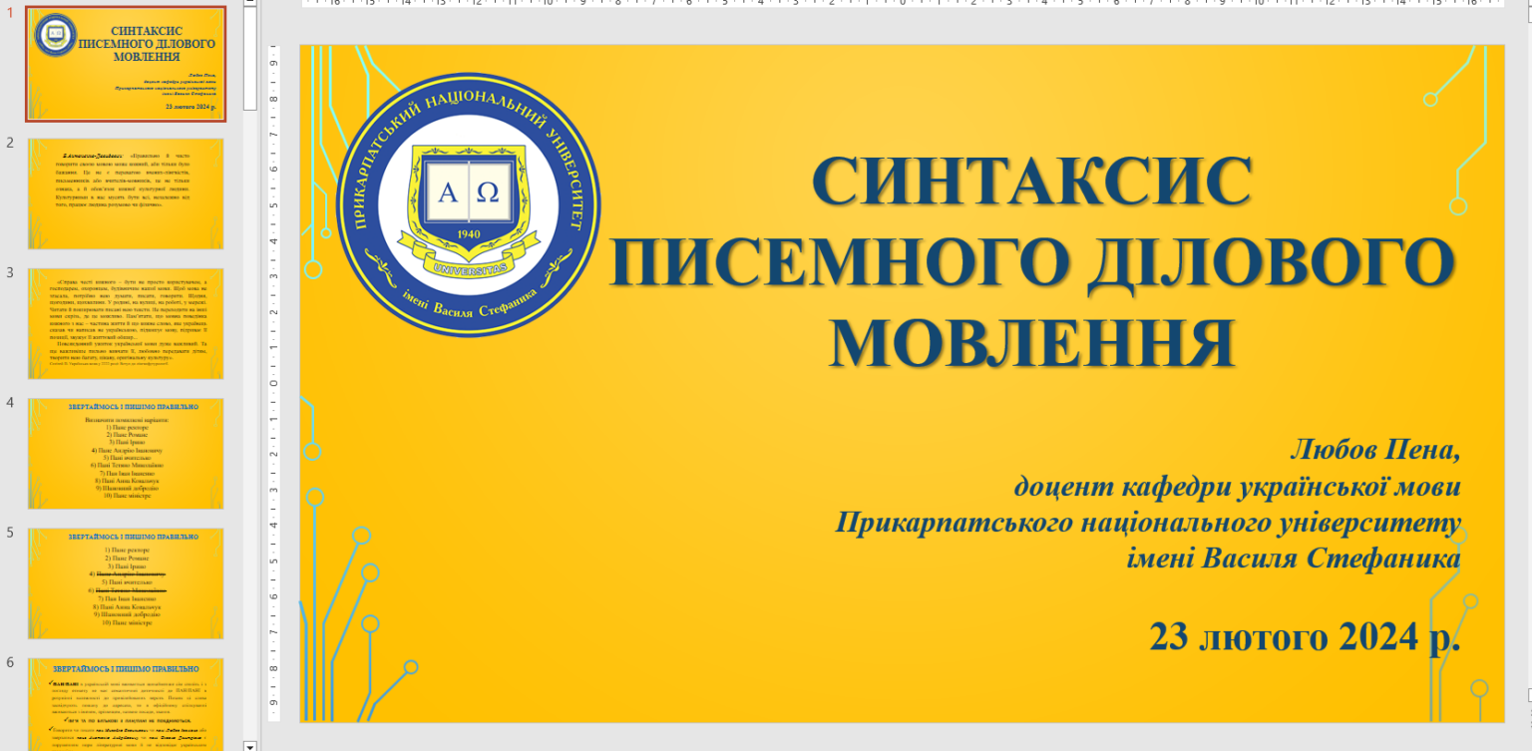Open the slide 6 thumbnail

point(126,704)
